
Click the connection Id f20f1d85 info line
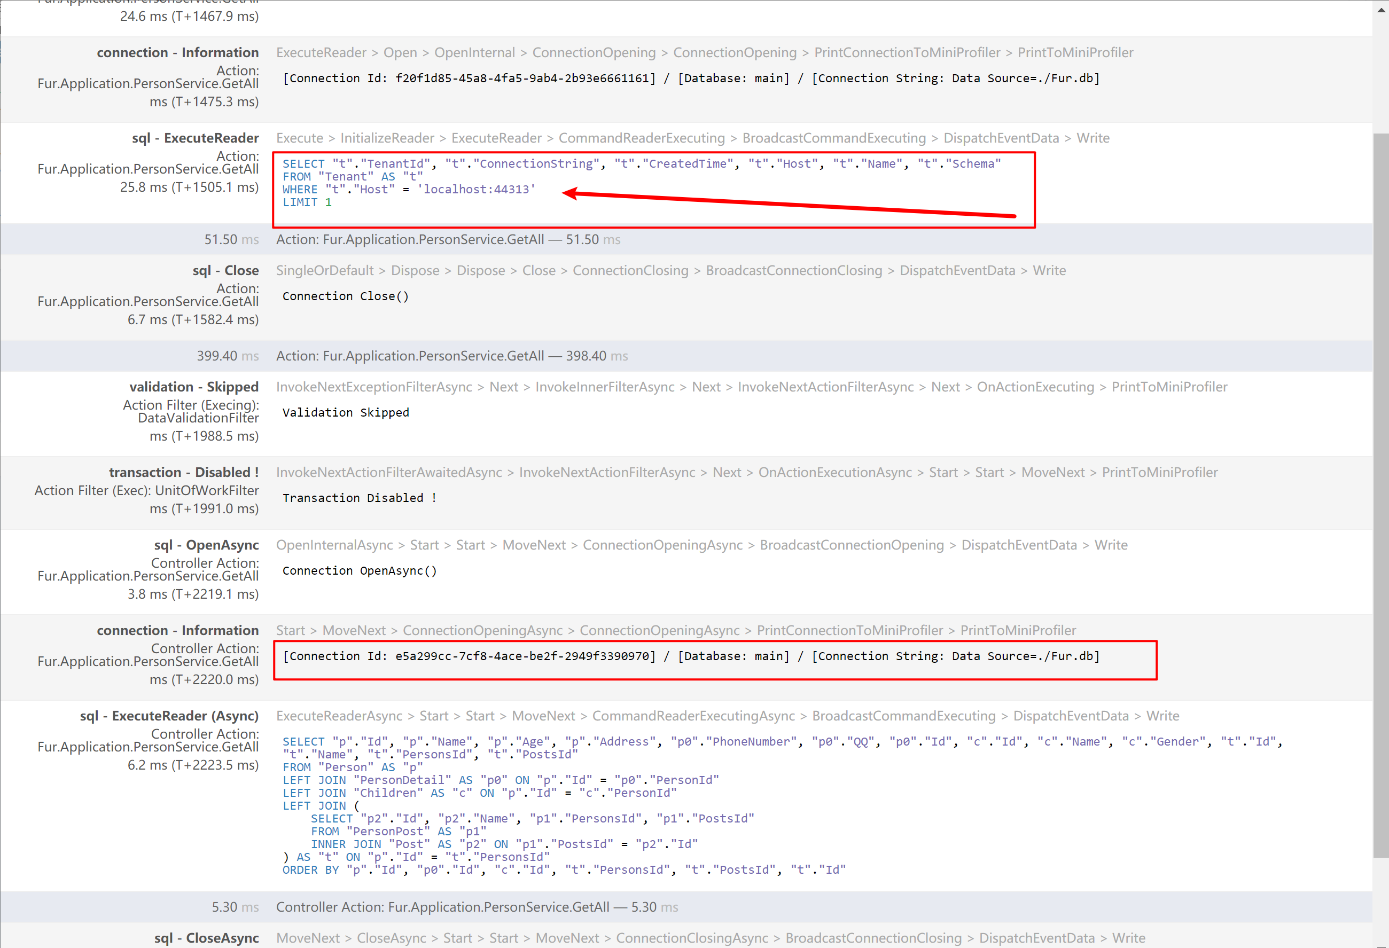point(691,79)
